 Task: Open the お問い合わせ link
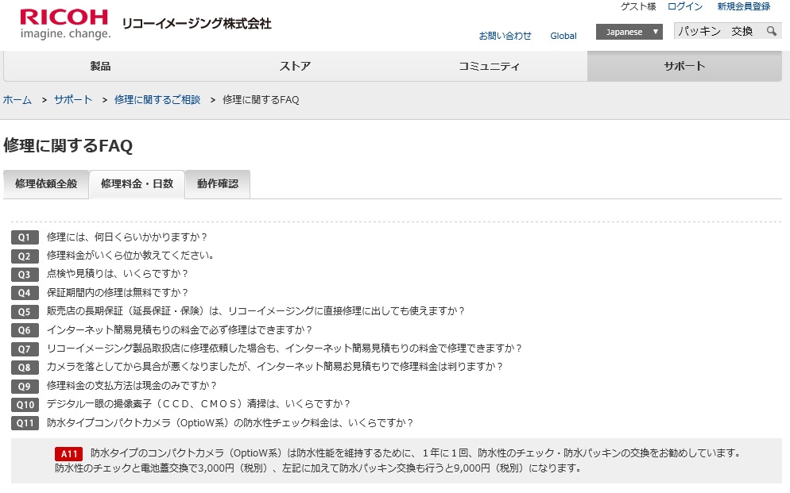coord(505,36)
